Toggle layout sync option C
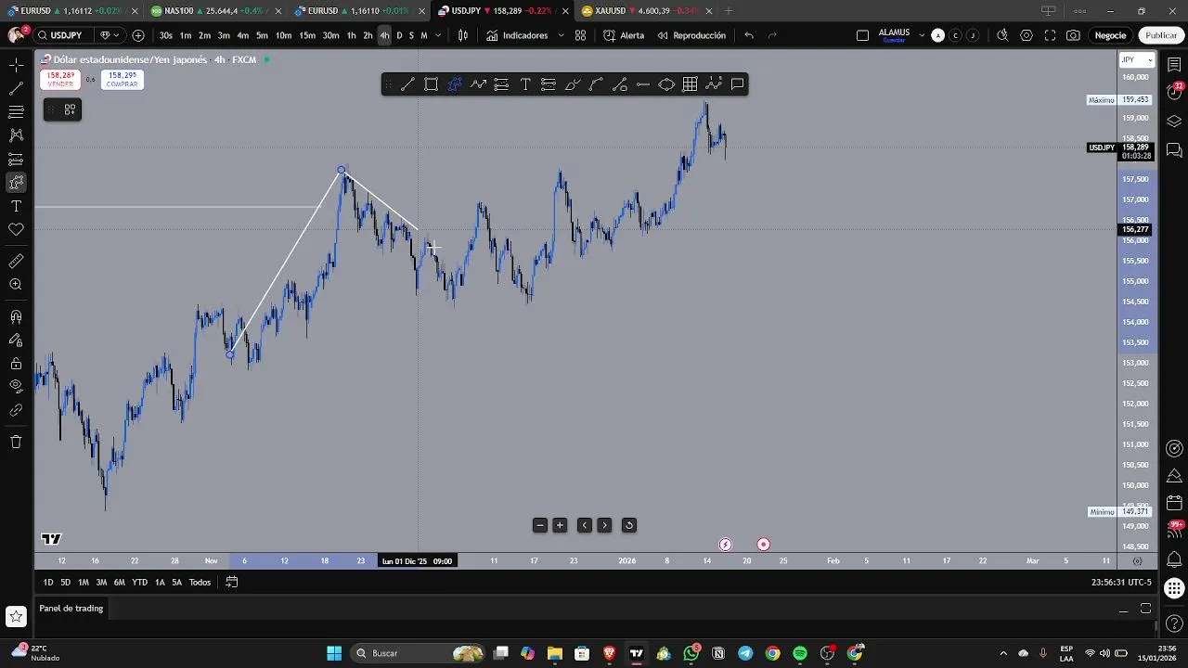The height and width of the screenshot is (668, 1188). (x=955, y=35)
